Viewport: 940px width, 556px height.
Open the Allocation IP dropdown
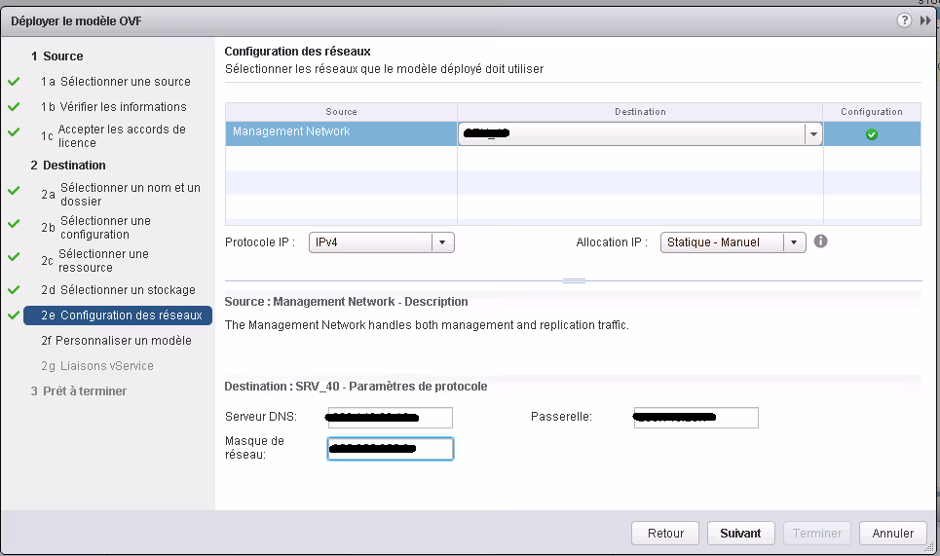pos(794,242)
